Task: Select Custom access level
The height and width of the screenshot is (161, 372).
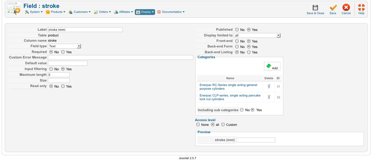Action: click(223, 125)
